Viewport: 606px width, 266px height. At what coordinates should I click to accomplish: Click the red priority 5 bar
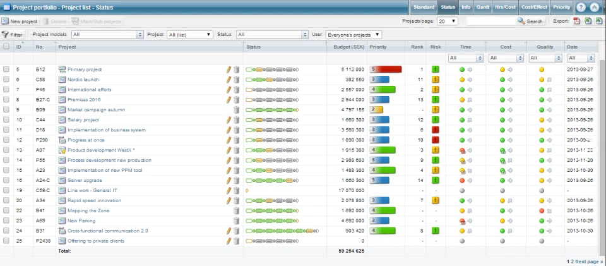click(x=386, y=70)
